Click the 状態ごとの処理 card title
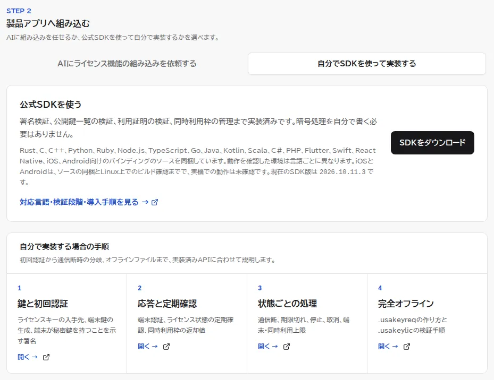The width and height of the screenshot is (494, 380). (x=287, y=304)
